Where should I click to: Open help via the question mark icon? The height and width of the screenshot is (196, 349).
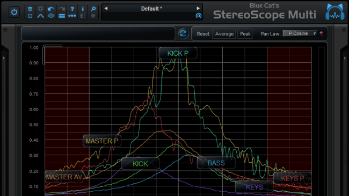tap(72, 9)
